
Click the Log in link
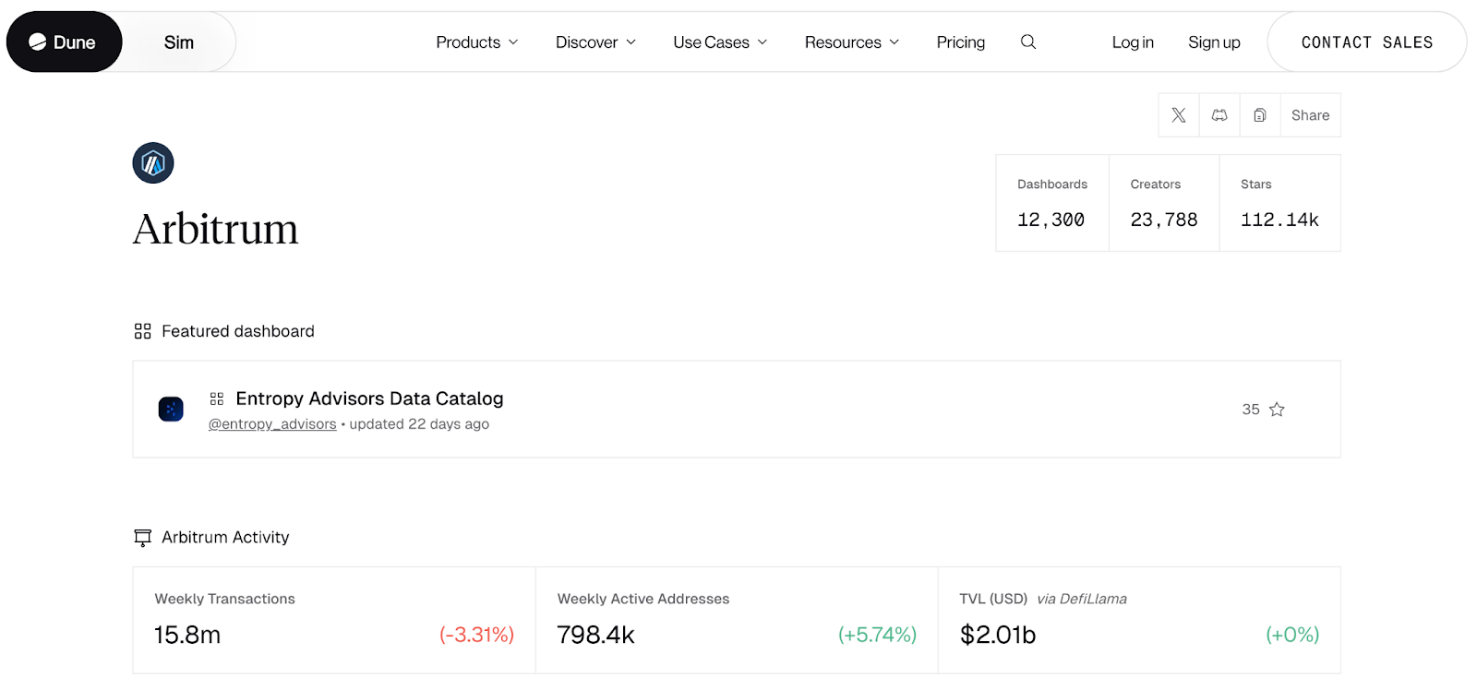(x=1133, y=42)
